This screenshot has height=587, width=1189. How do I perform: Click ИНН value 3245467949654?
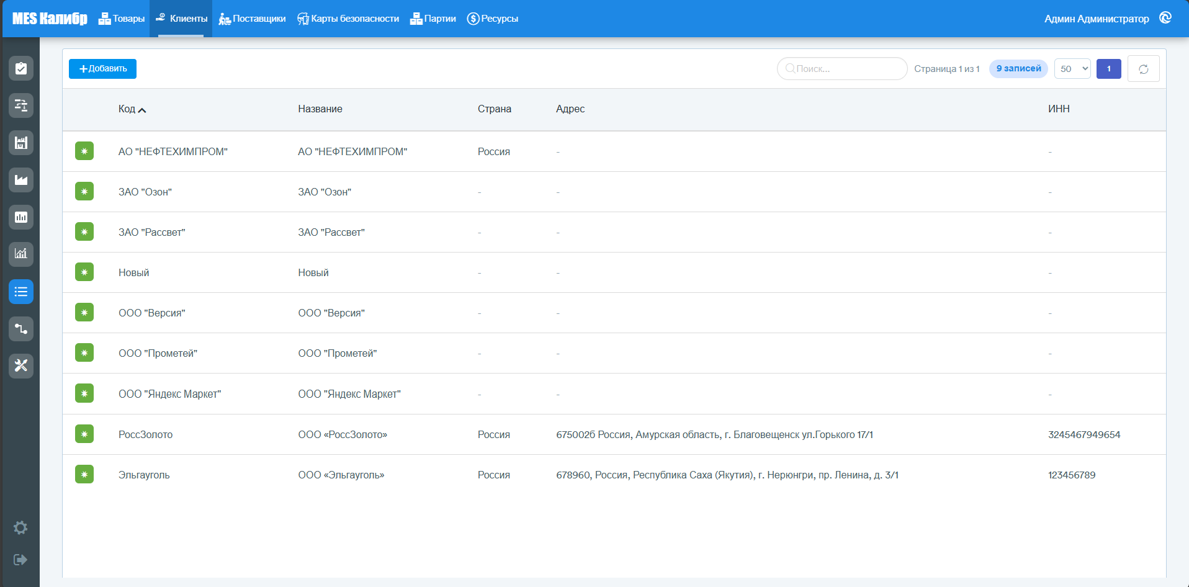[1084, 434]
